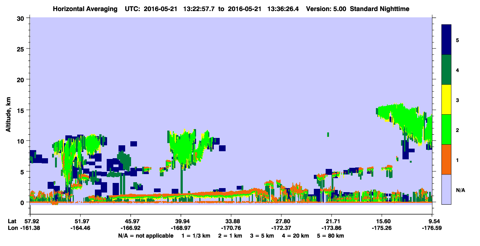Click the orange level 1 colorbar segment
480x246 pixels.
click(x=446, y=159)
